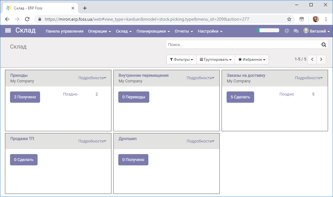This screenshot has height=197, width=333.
Task: Open the Планировщики menu
Action: (153, 31)
